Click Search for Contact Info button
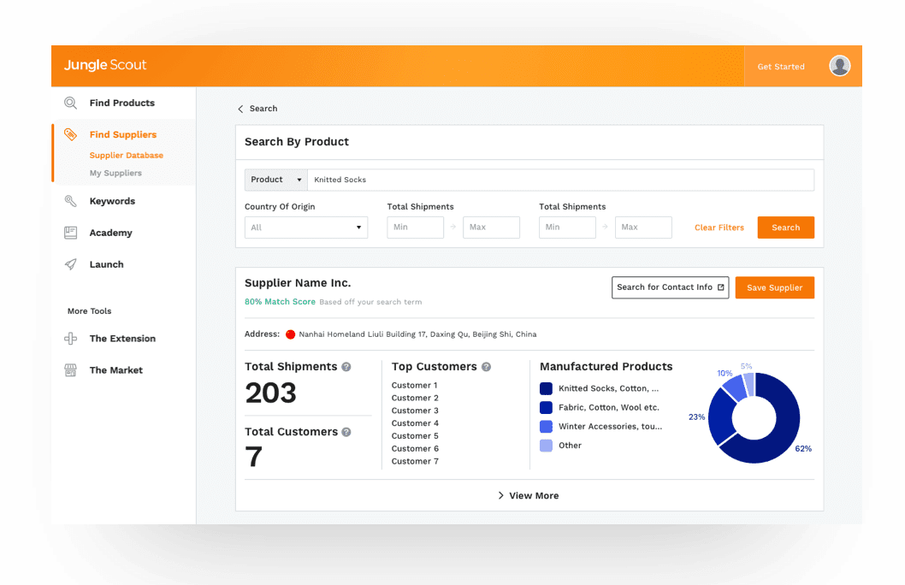Viewport: 905px width, 585px height. click(x=670, y=287)
